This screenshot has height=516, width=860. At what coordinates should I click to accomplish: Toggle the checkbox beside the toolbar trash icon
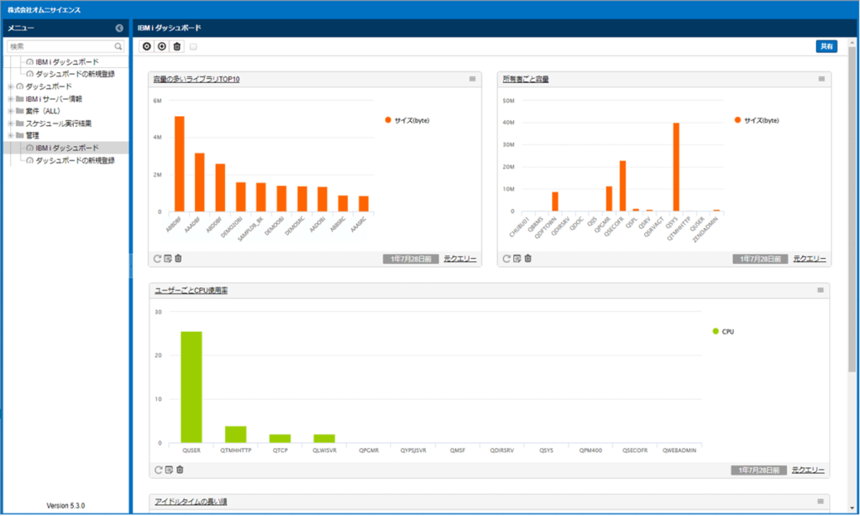(x=193, y=47)
